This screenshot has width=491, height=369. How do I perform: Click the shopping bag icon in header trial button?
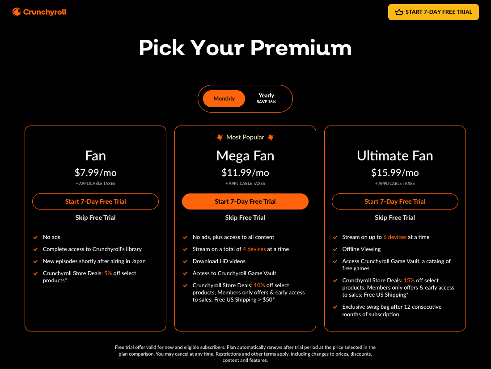pos(398,12)
